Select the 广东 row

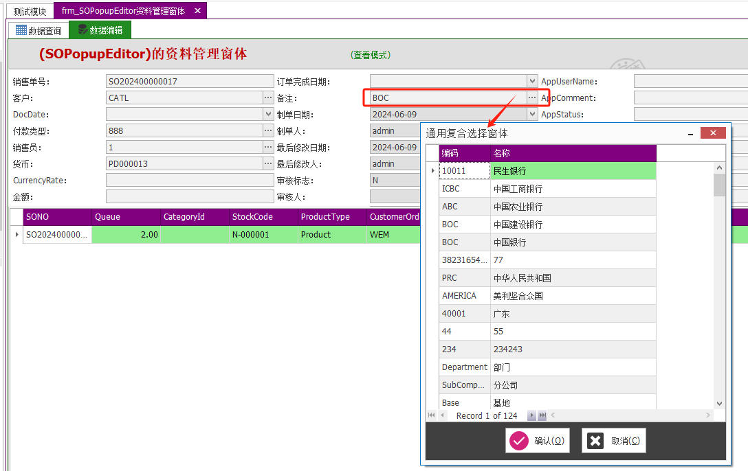(548, 314)
